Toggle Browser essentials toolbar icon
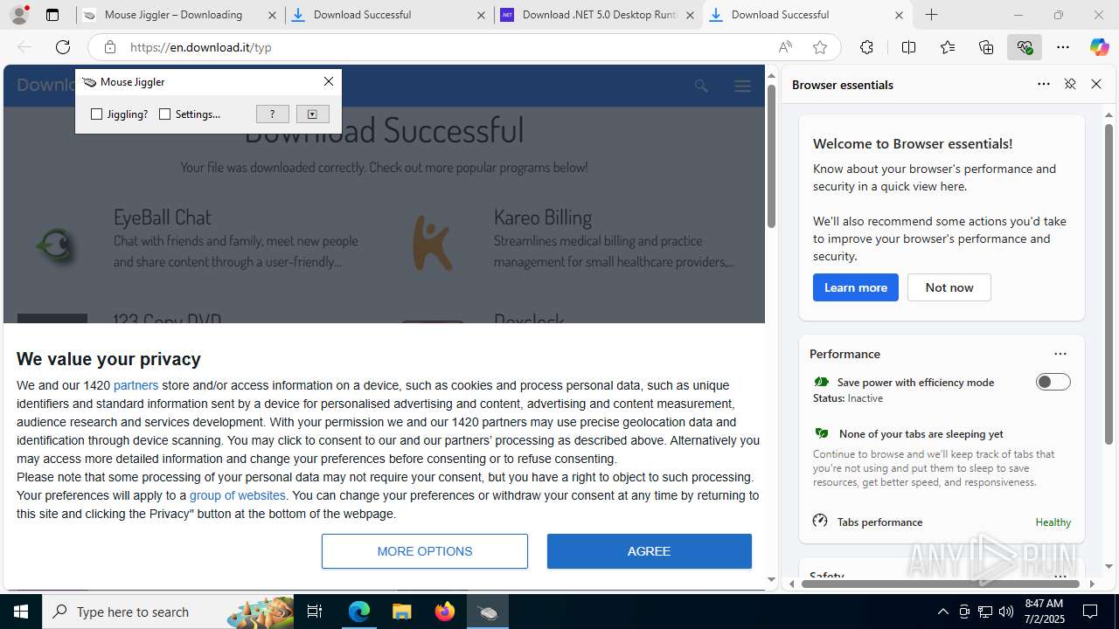This screenshot has height=629, width=1119. 1025,47
